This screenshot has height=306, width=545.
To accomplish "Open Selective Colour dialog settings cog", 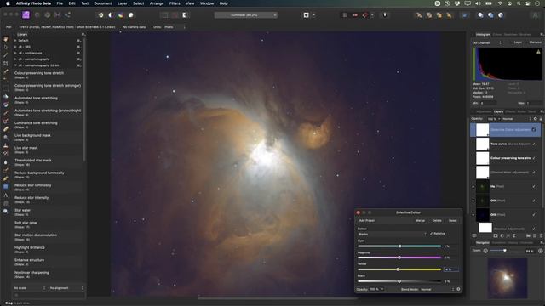I will point(458,289).
